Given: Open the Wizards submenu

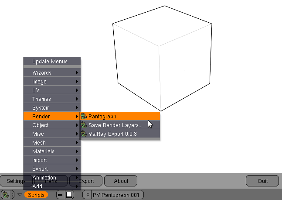Looking at the screenshot, I should pyautogui.click(x=52, y=72).
